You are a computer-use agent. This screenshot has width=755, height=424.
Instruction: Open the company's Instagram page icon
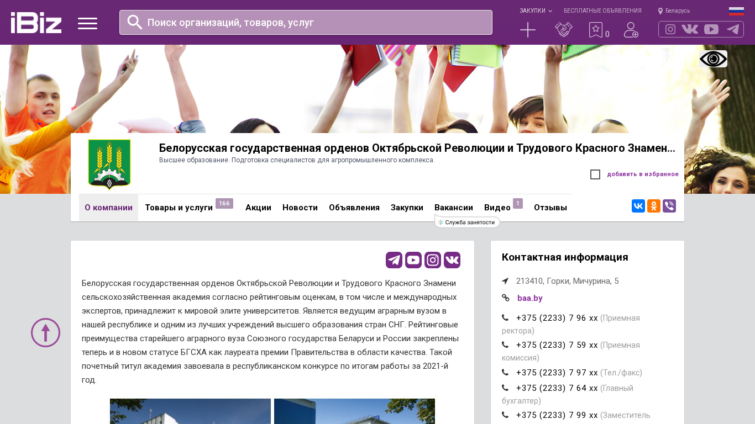[x=433, y=260]
